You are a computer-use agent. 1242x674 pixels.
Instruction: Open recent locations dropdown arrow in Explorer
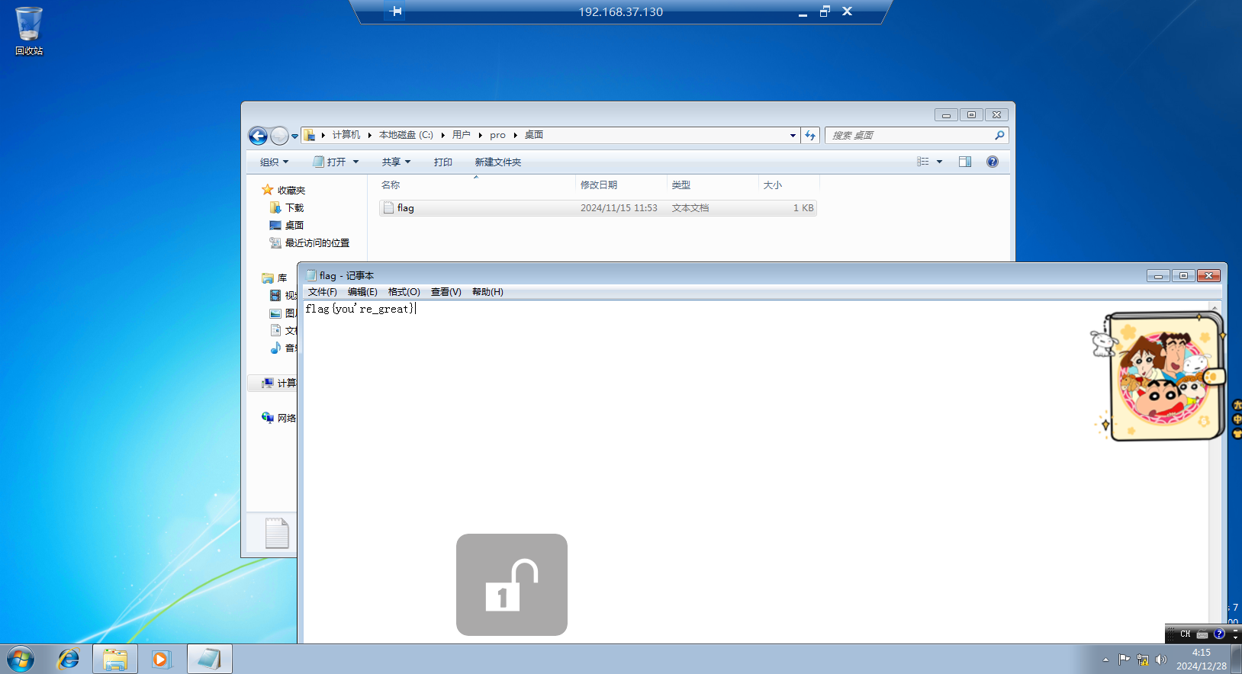point(294,136)
